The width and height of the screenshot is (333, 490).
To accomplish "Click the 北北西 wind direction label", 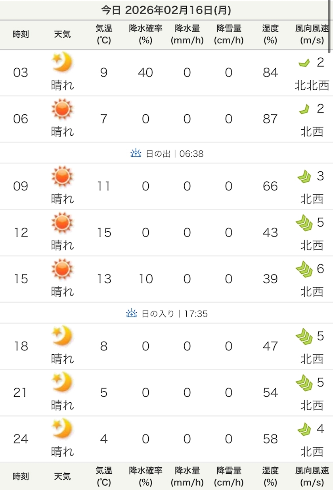I will point(312,85).
